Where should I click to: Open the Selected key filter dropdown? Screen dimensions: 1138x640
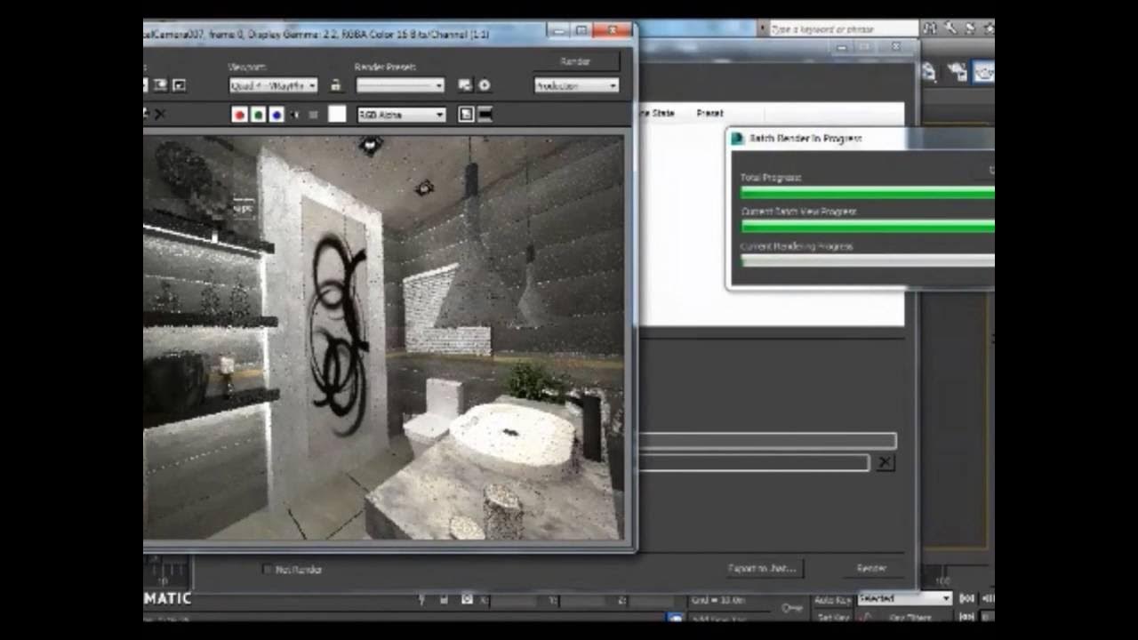pyautogui.click(x=904, y=599)
